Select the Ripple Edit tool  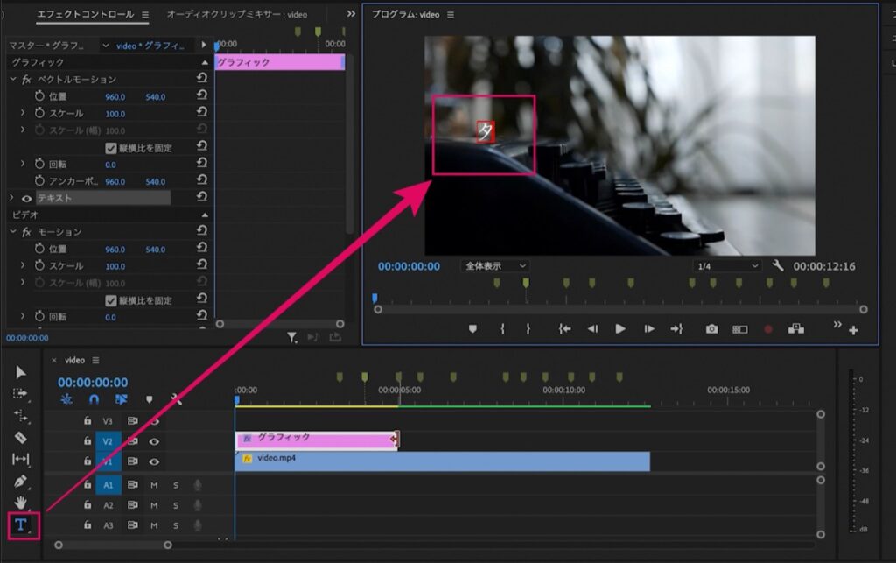pyautogui.click(x=21, y=416)
